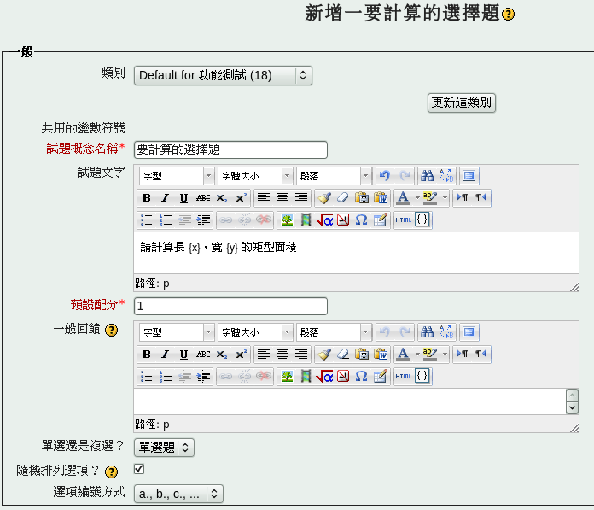
Task: Open the 單選還是複選 dropdown
Action: (x=164, y=447)
